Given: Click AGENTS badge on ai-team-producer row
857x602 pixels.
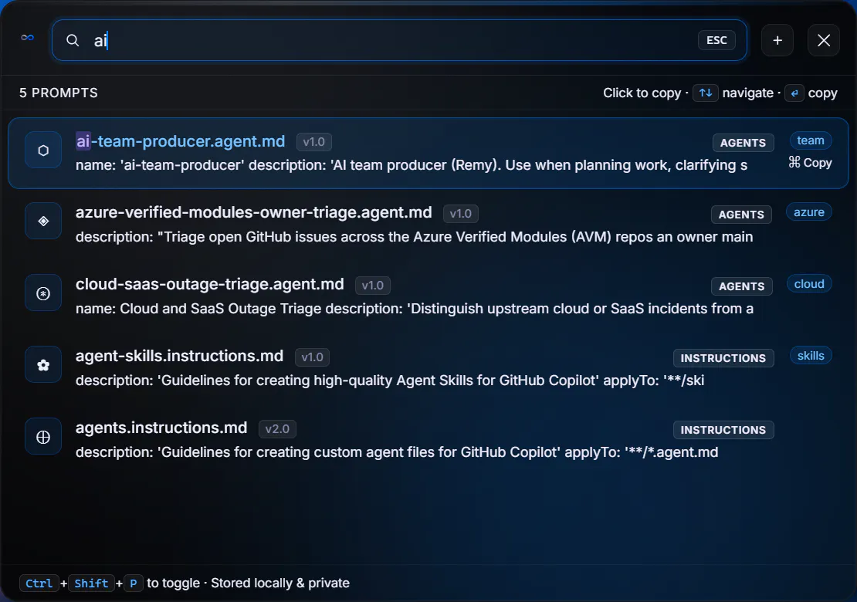Looking at the screenshot, I should tap(743, 143).
